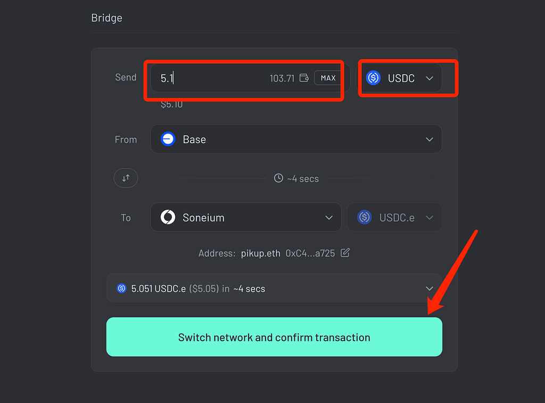Click the Bridge heading tab

[x=106, y=18]
